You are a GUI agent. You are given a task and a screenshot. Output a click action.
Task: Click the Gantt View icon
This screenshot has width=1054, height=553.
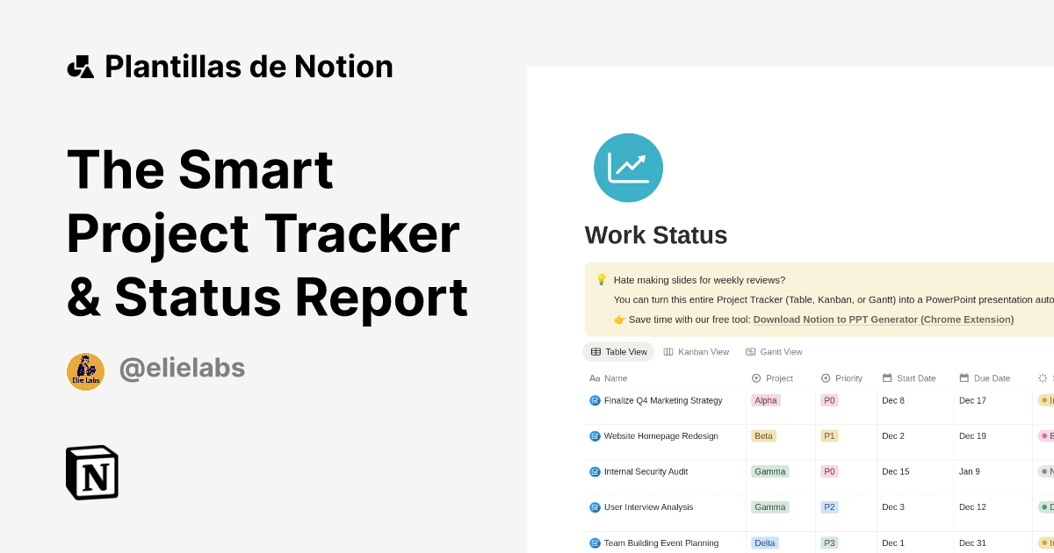(x=751, y=351)
